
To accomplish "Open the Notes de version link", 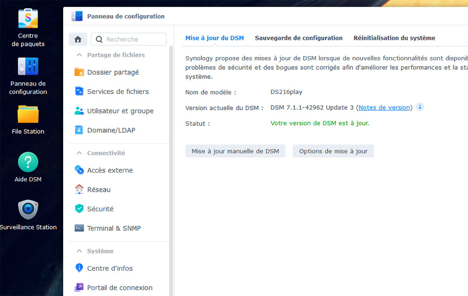I will click(x=384, y=108).
